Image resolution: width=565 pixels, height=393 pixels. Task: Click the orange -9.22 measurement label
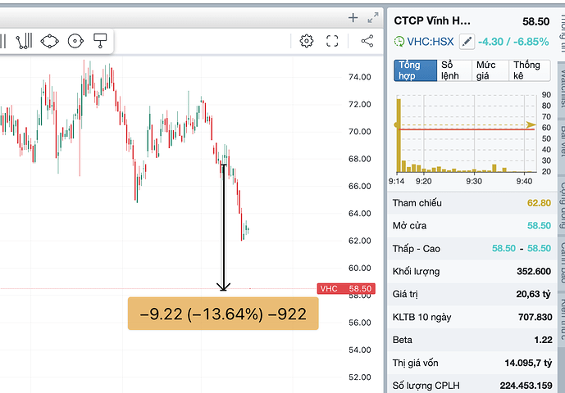[x=222, y=314]
